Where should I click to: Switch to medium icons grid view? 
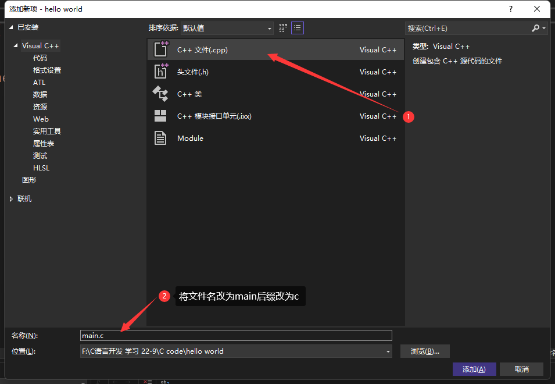click(282, 27)
